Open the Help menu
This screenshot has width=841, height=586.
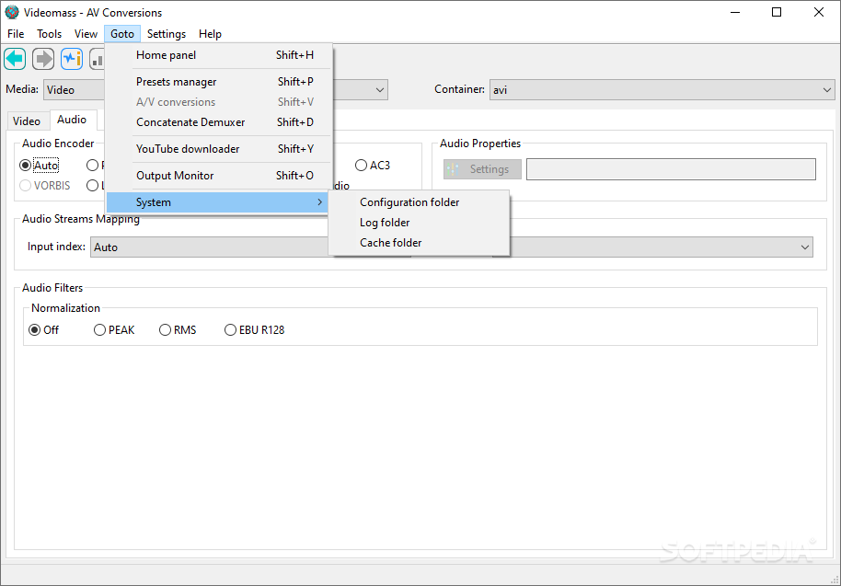(210, 34)
